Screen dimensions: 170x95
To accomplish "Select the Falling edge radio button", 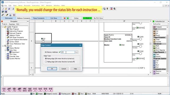I will coord(46,62).
